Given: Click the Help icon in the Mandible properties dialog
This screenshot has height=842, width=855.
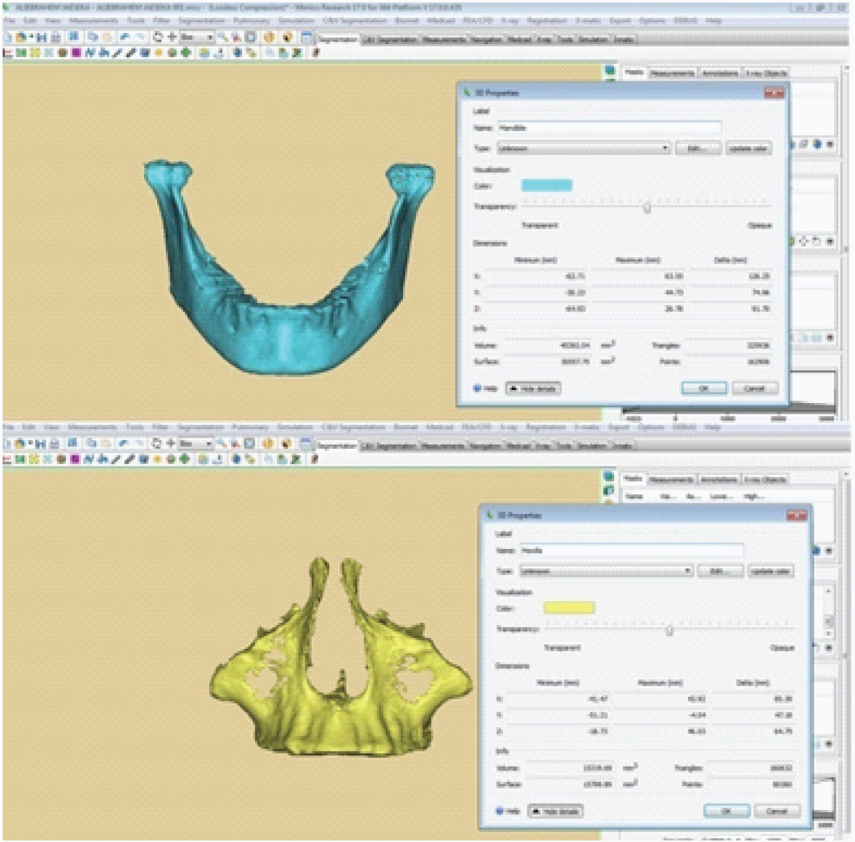Looking at the screenshot, I should (477, 388).
